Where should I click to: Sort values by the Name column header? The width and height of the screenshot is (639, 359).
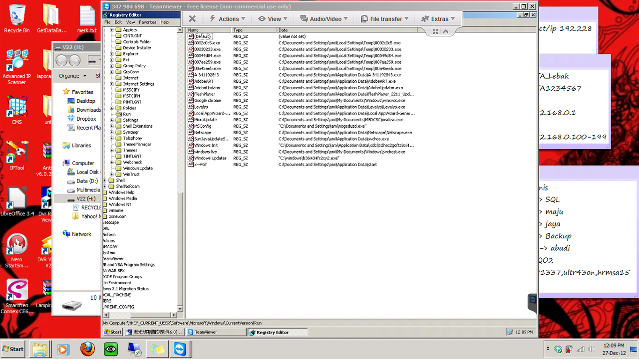click(209, 30)
